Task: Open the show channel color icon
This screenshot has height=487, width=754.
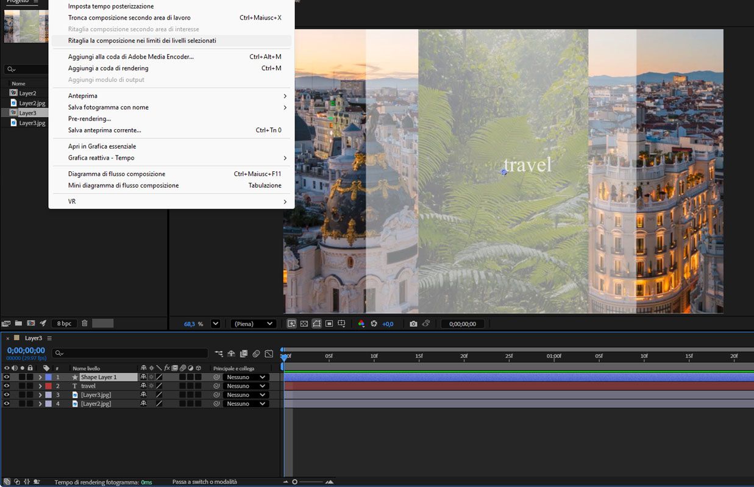Action: [361, 324]
